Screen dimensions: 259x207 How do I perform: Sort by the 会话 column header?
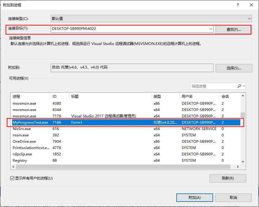tap(230, 96)
